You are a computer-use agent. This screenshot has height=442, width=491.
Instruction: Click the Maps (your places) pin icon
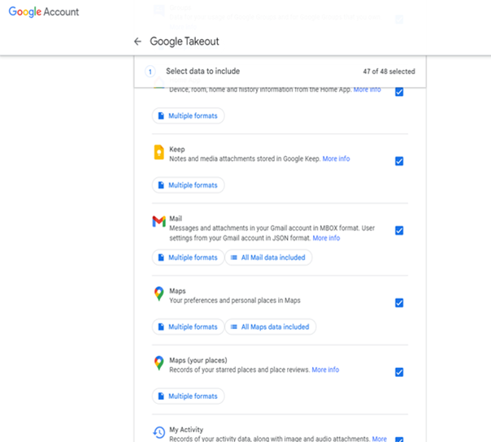click(x=159, y=363)
